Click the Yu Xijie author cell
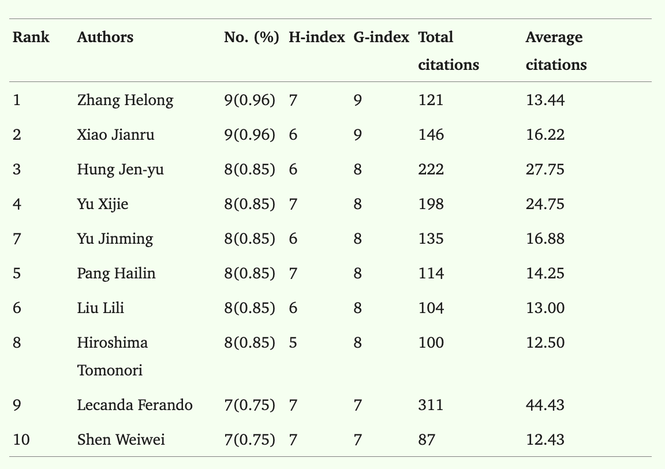 103,204
